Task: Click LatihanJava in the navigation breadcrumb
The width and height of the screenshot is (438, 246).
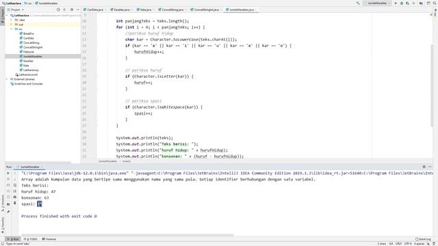Action: 12,3
